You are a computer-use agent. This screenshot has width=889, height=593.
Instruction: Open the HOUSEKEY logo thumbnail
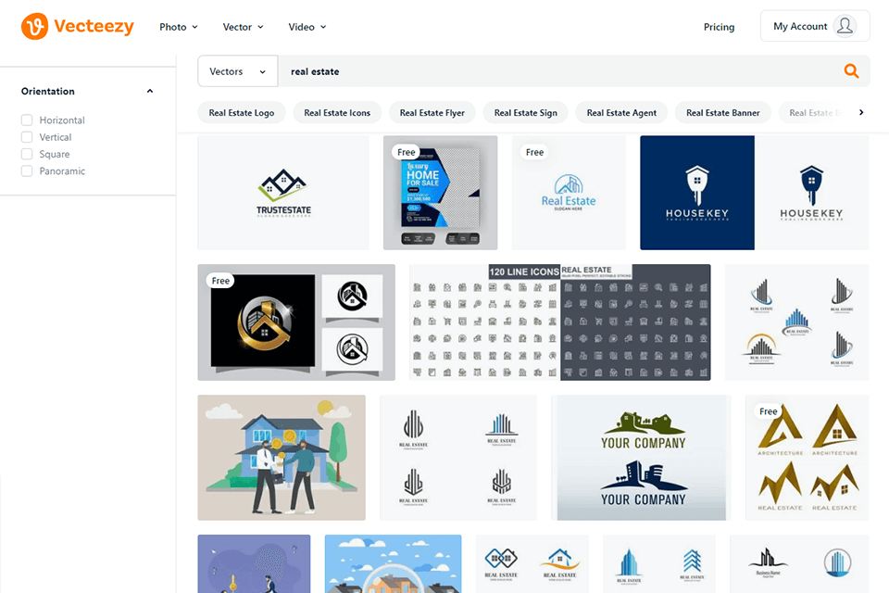click(755, 193)
